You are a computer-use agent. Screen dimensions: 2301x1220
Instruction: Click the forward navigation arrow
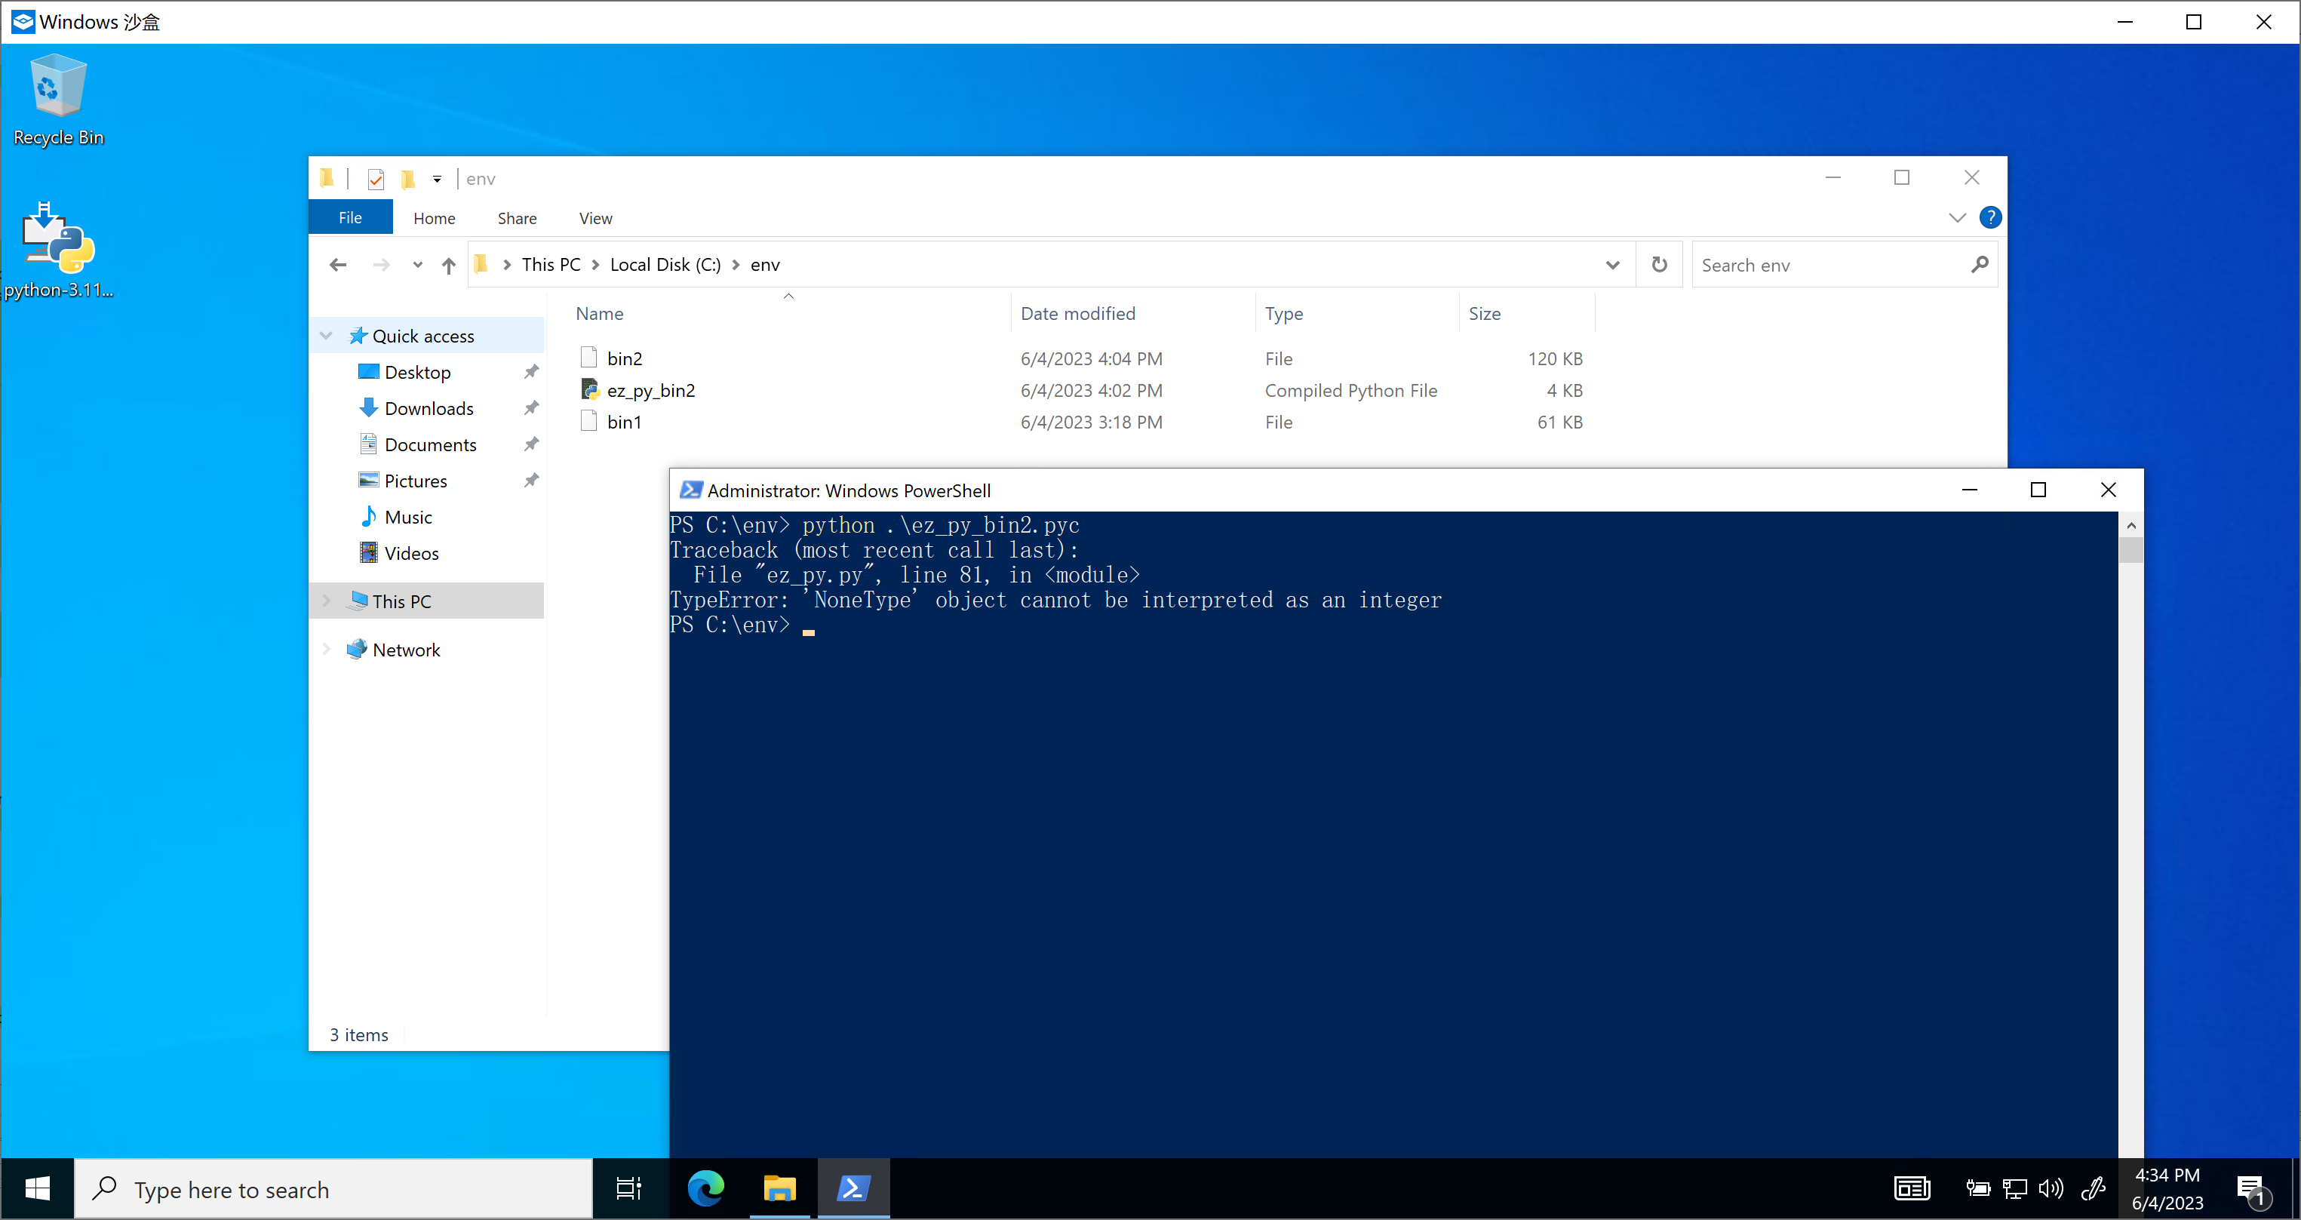[382, 264]
